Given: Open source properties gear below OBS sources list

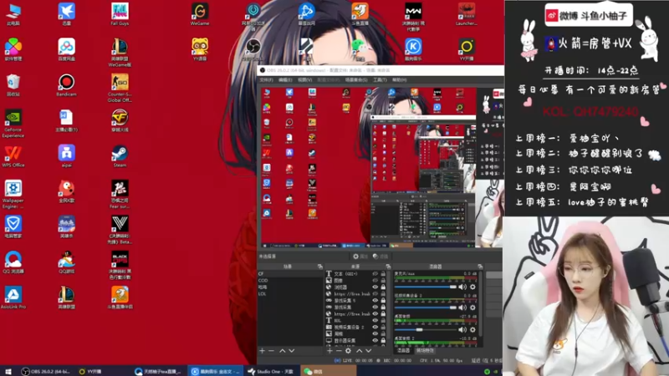Looking at the screenshot, I should (348, 350).
